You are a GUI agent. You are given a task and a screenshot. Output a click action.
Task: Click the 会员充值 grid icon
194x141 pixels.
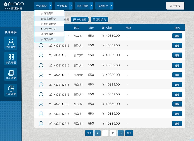pos(11,57)
